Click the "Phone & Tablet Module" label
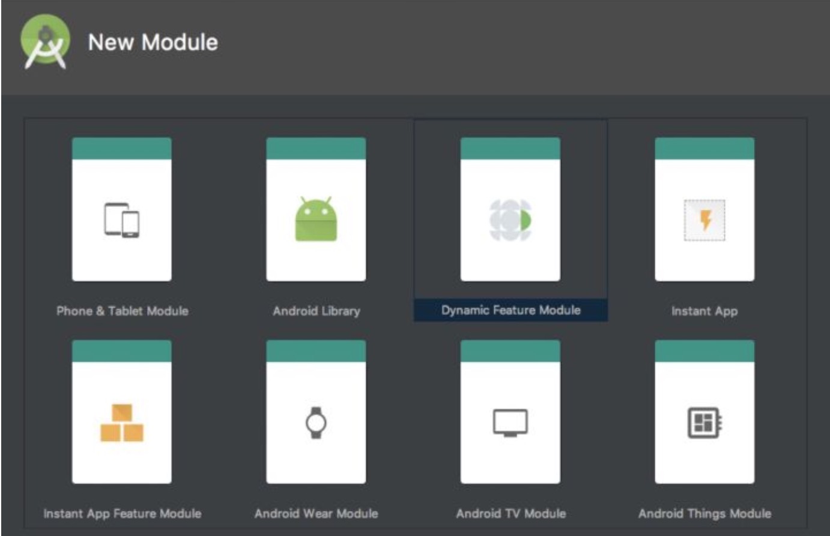 pos(123,311)
